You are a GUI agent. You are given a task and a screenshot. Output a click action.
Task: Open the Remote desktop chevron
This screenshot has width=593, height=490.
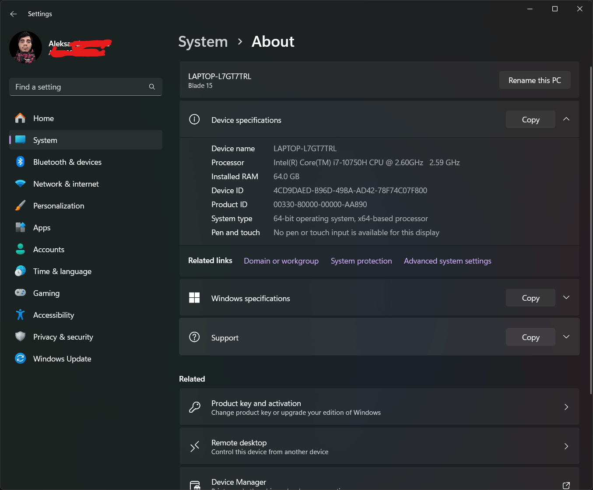pyautogui.click(x=566, y=446)
